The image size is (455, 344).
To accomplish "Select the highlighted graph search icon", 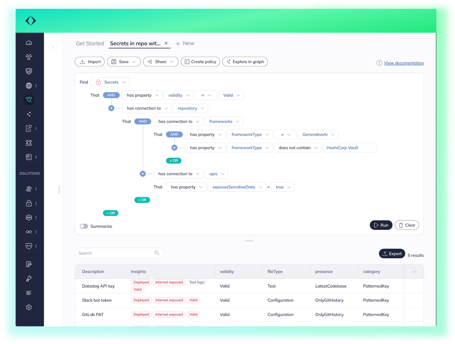I will [x=29, y=100].
